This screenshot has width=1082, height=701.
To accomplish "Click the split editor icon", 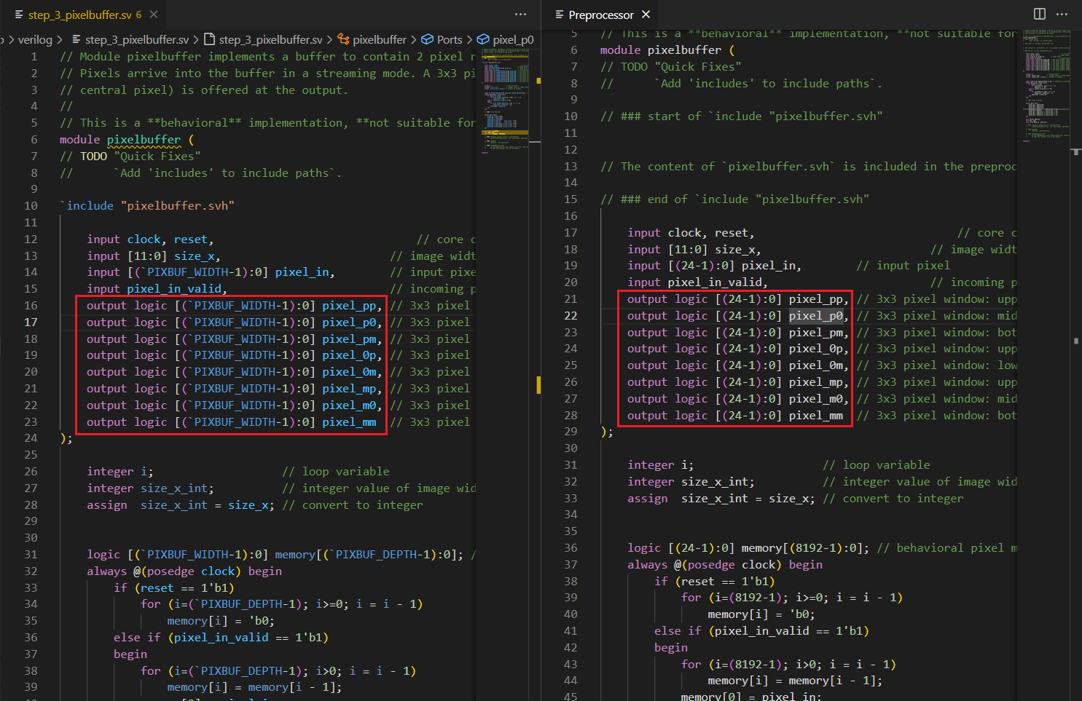I will [1040, 14].
